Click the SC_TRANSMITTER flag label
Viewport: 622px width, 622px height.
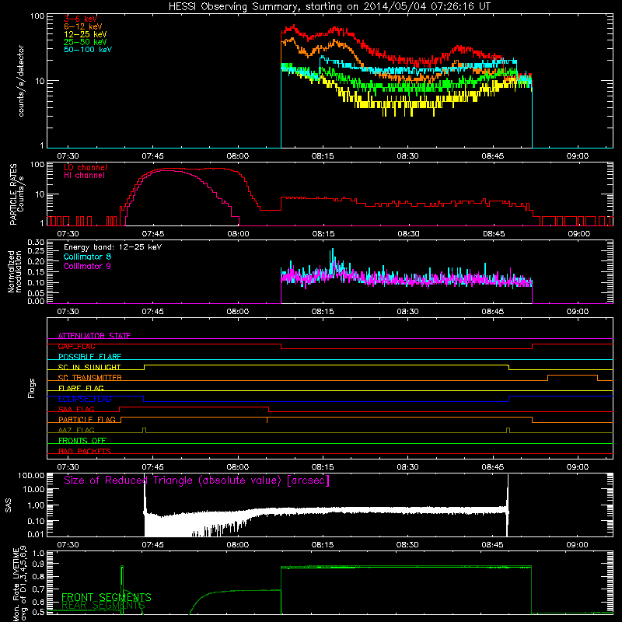(x=90, y=378)
